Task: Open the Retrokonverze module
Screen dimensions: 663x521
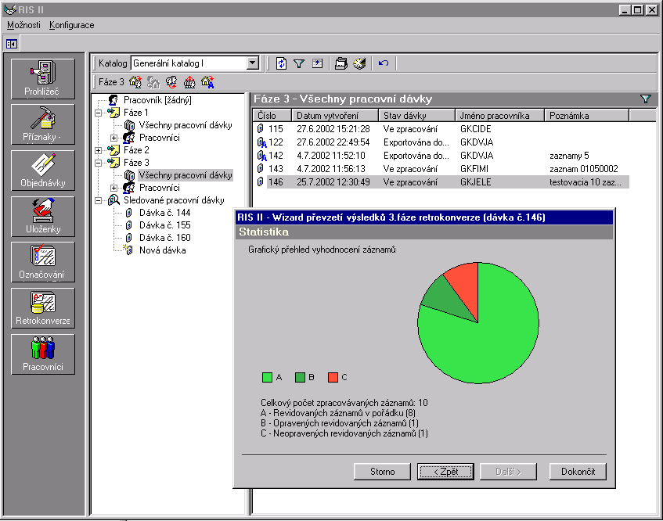Action: pyautogui.click(x=43, y=307)
